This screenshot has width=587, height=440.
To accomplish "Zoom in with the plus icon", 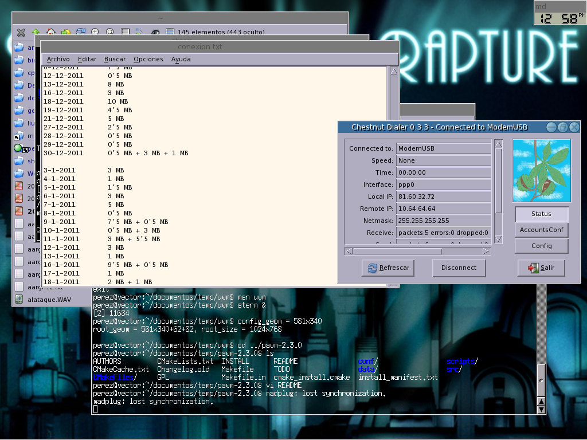I will point(95,32).
